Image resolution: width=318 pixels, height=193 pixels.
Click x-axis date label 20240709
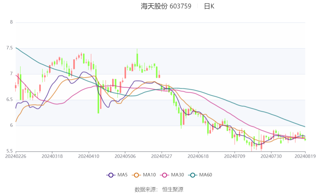tap(235, 156)
